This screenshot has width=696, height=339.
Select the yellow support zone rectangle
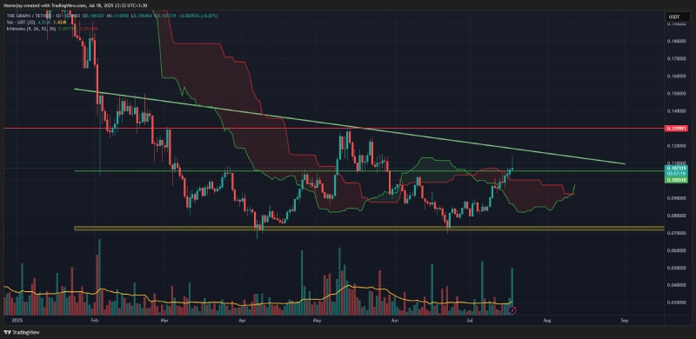(368, 229)
